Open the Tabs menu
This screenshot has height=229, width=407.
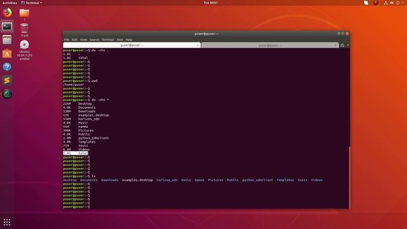(x=120, y=39)
